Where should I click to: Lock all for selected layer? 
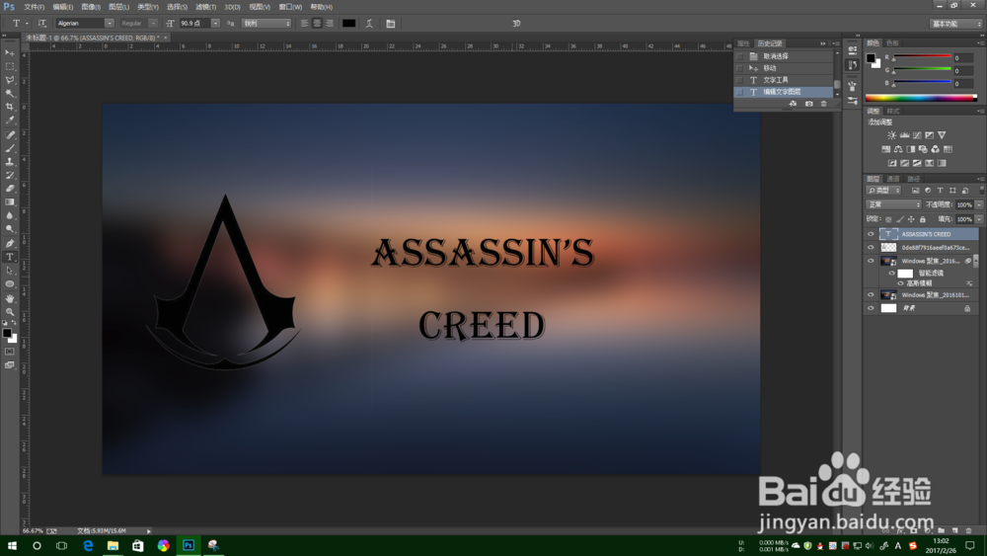[923, 219]
